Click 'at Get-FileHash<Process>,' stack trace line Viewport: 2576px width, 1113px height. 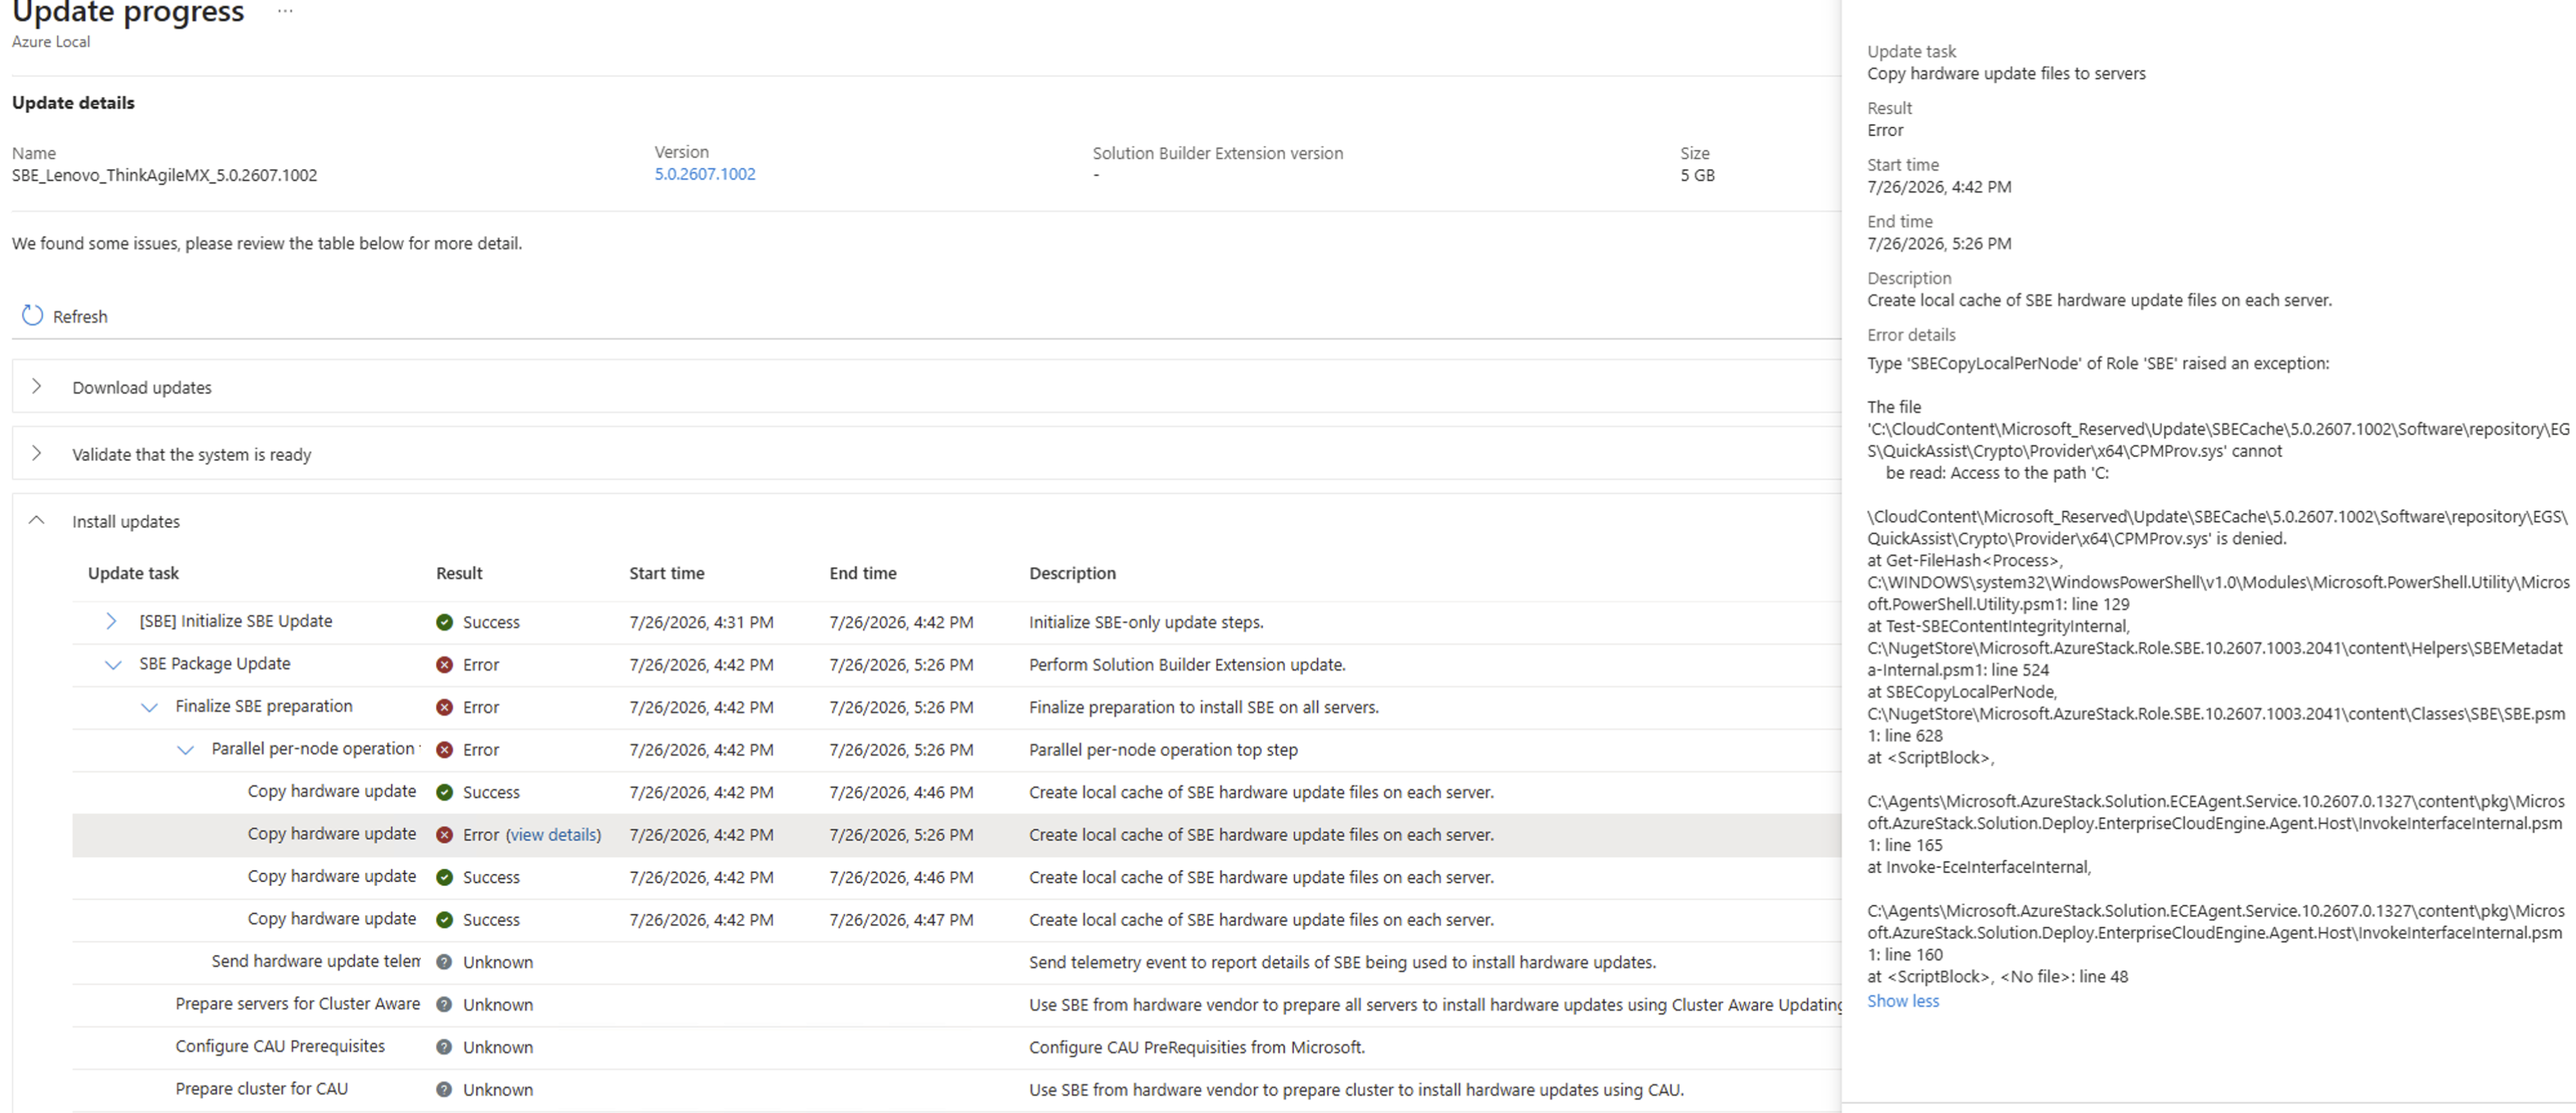click(1964, 560)
